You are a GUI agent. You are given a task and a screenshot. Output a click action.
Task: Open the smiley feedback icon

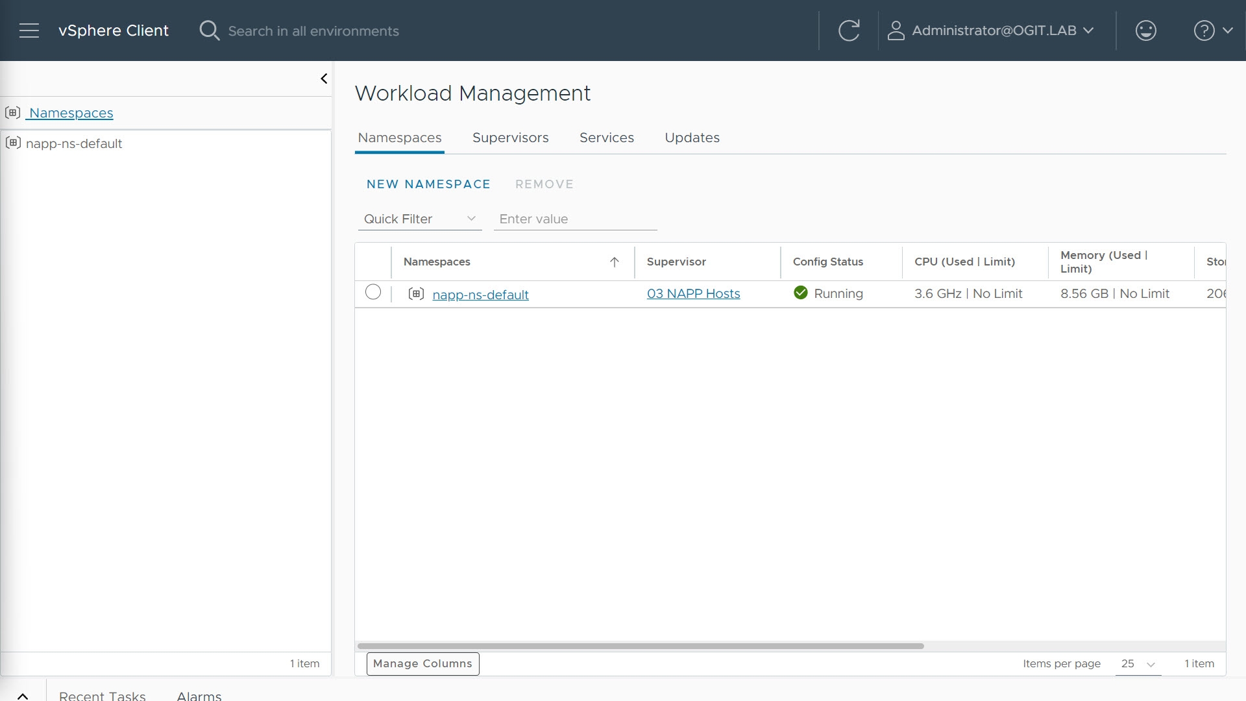click(x=1145, y=31)
